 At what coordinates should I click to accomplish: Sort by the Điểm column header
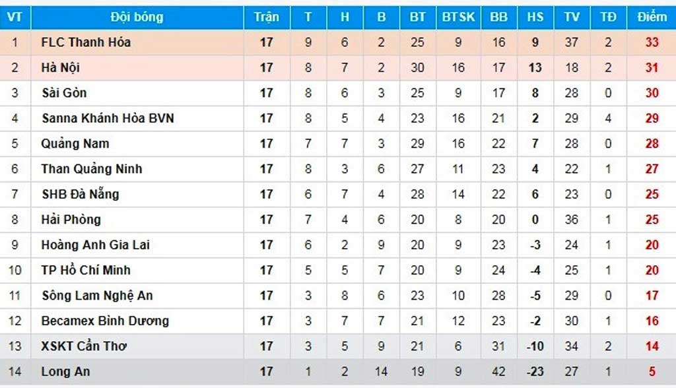coord(652,17)
